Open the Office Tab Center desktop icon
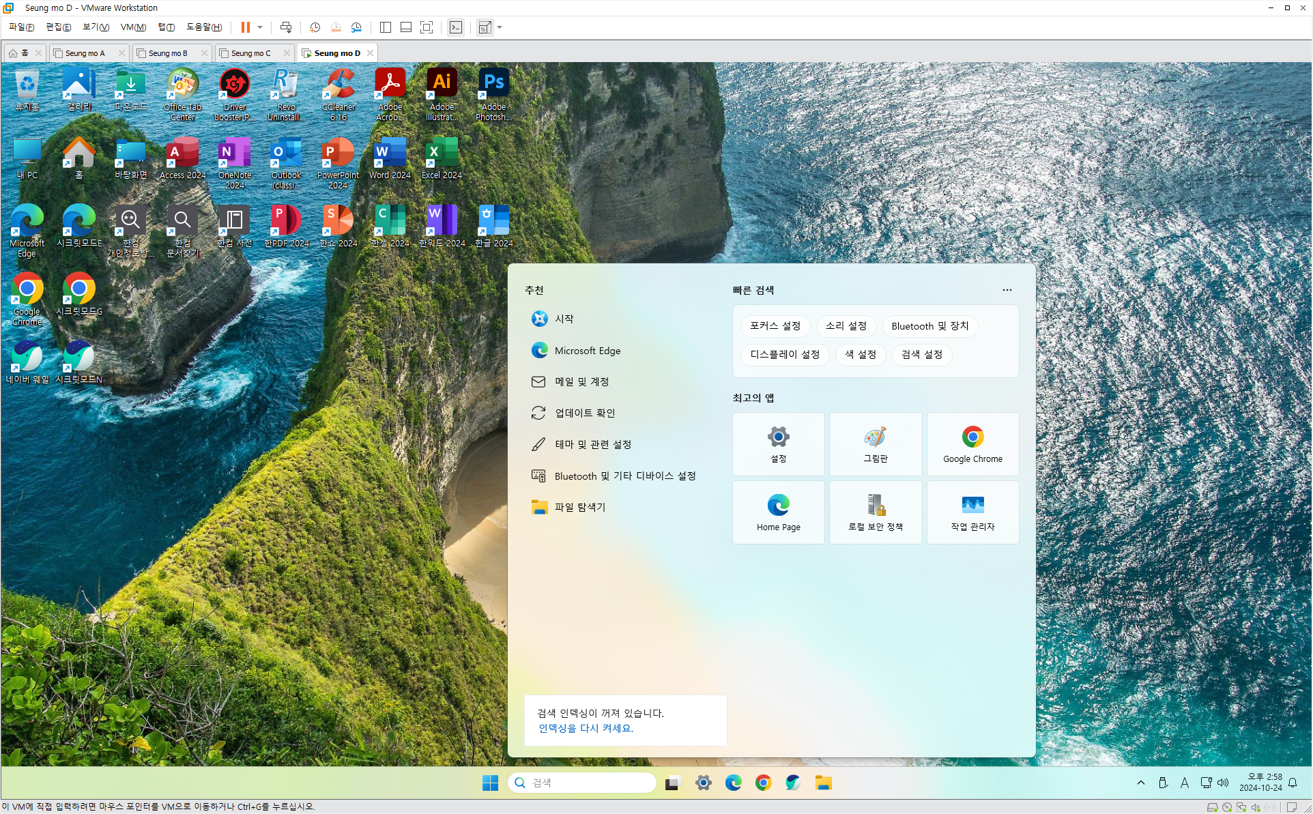Image resolution: width=1313 pixels, height=814 pixels. click(x=182, y=94)
